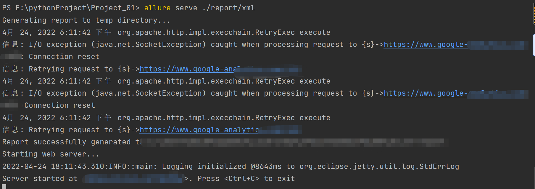535x189 pixels.
Task: Click the second 'Connection reset' text
Action: (x=59, y=105)
